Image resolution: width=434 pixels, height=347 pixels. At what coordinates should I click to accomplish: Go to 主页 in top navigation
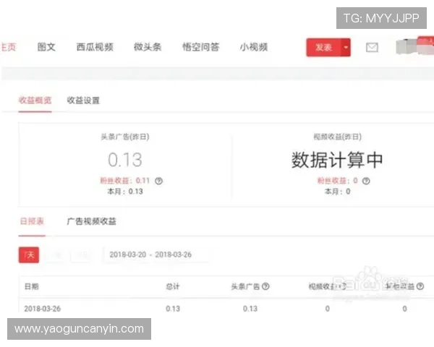(x=8, y=47)
